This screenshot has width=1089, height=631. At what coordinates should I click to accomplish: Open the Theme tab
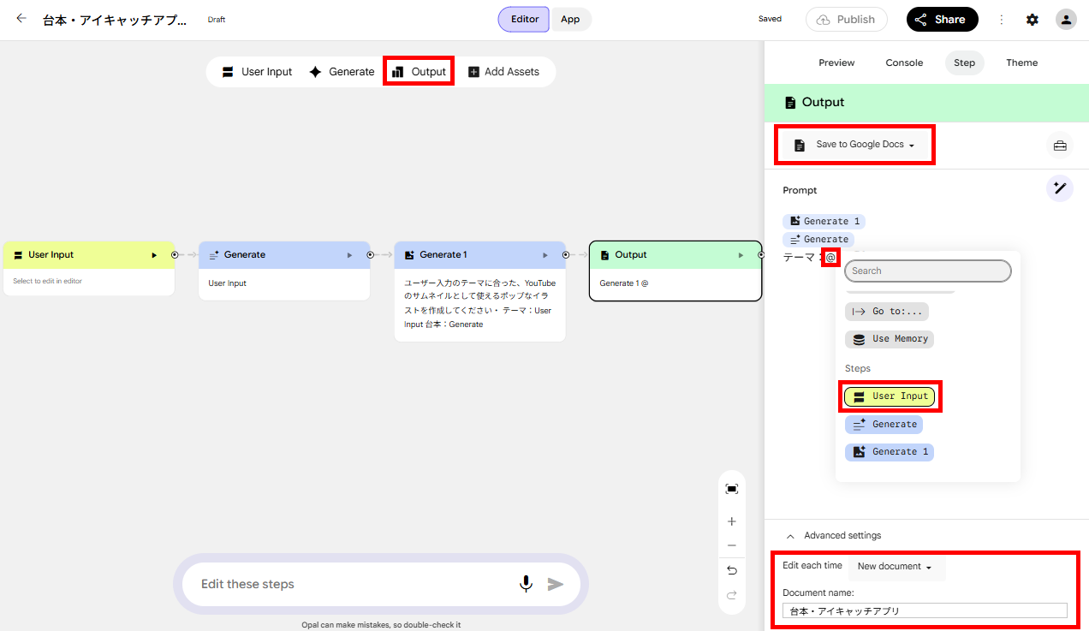(x=1021, y=63)
